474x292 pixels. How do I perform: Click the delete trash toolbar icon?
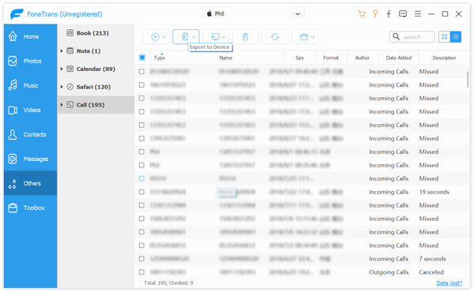point(245,37)
